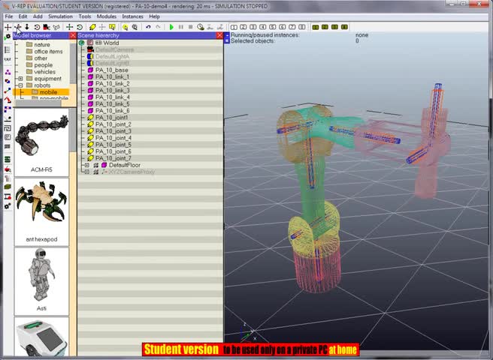Open the Modules menu
Screen dimensions: 493x360
pos(107,16)
